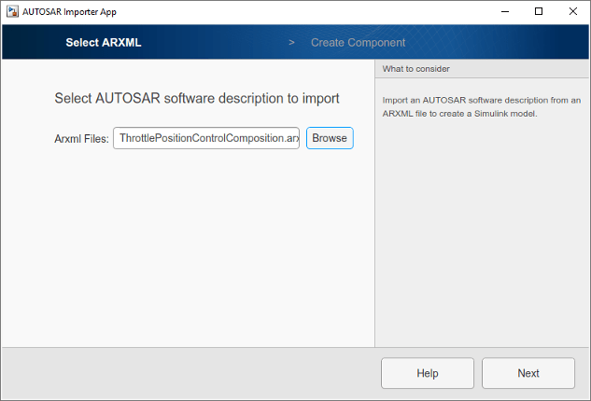This screenshot has height=401, width=591.
Task: Click the AUTOSAR Importer App title bar icon
Action: (12, 12)
